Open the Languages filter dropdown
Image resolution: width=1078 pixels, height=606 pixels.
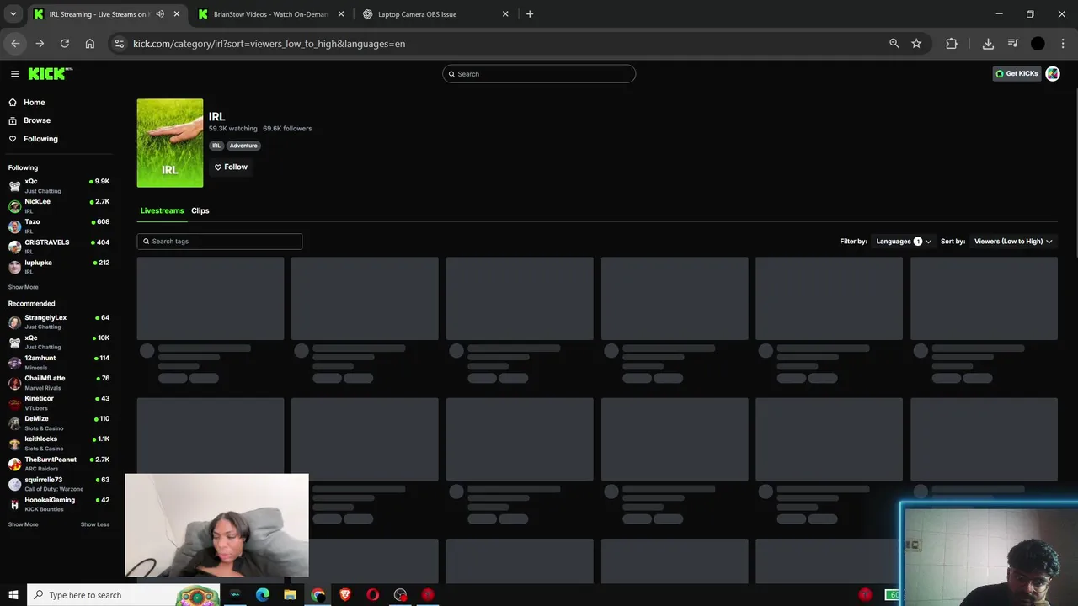[x=904, y=242]
